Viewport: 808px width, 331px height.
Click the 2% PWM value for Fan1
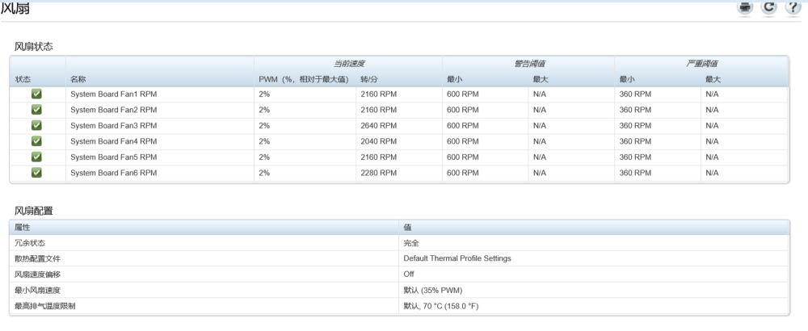click(264, 94)
